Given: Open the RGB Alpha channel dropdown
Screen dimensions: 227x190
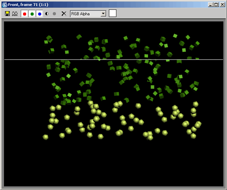Looking at the screenshot, I should pyautogui.click(x=88, y=14).
